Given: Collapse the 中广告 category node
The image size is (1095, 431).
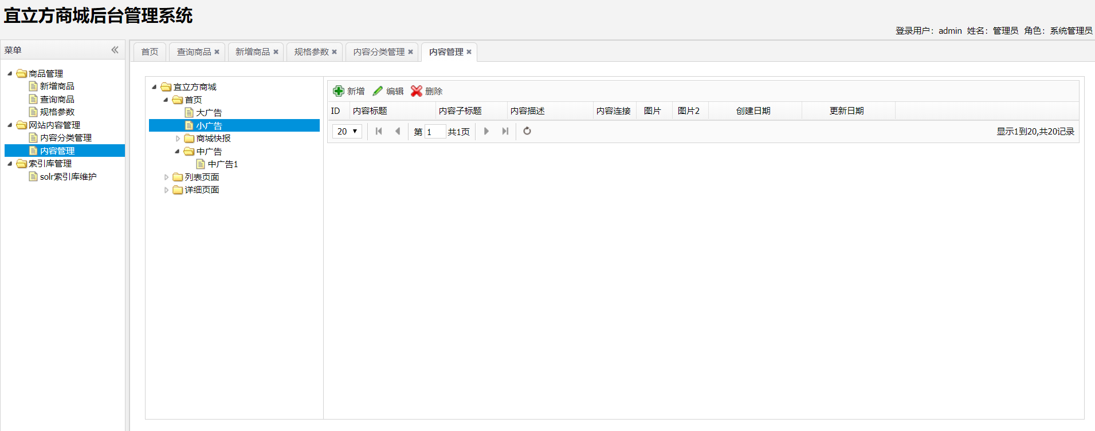Looking at the screenshot, I should coord(177,151).
